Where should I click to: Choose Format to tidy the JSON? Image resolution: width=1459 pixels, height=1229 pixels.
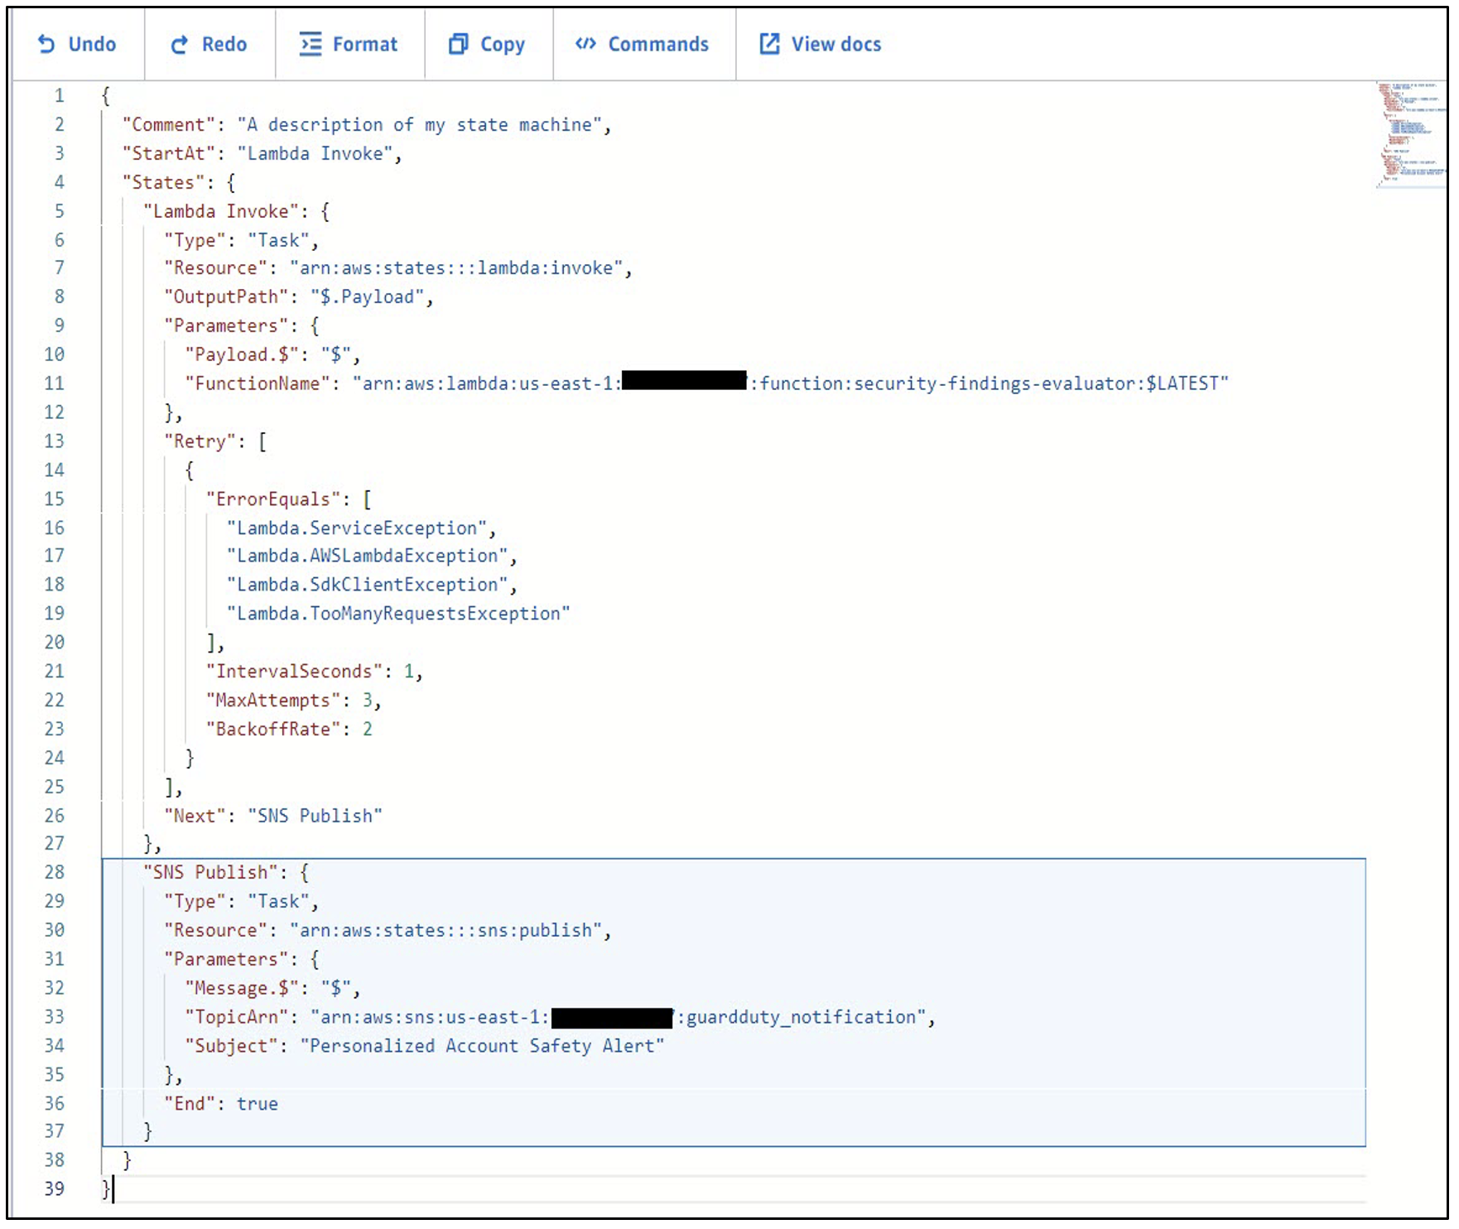pos(349,45)
